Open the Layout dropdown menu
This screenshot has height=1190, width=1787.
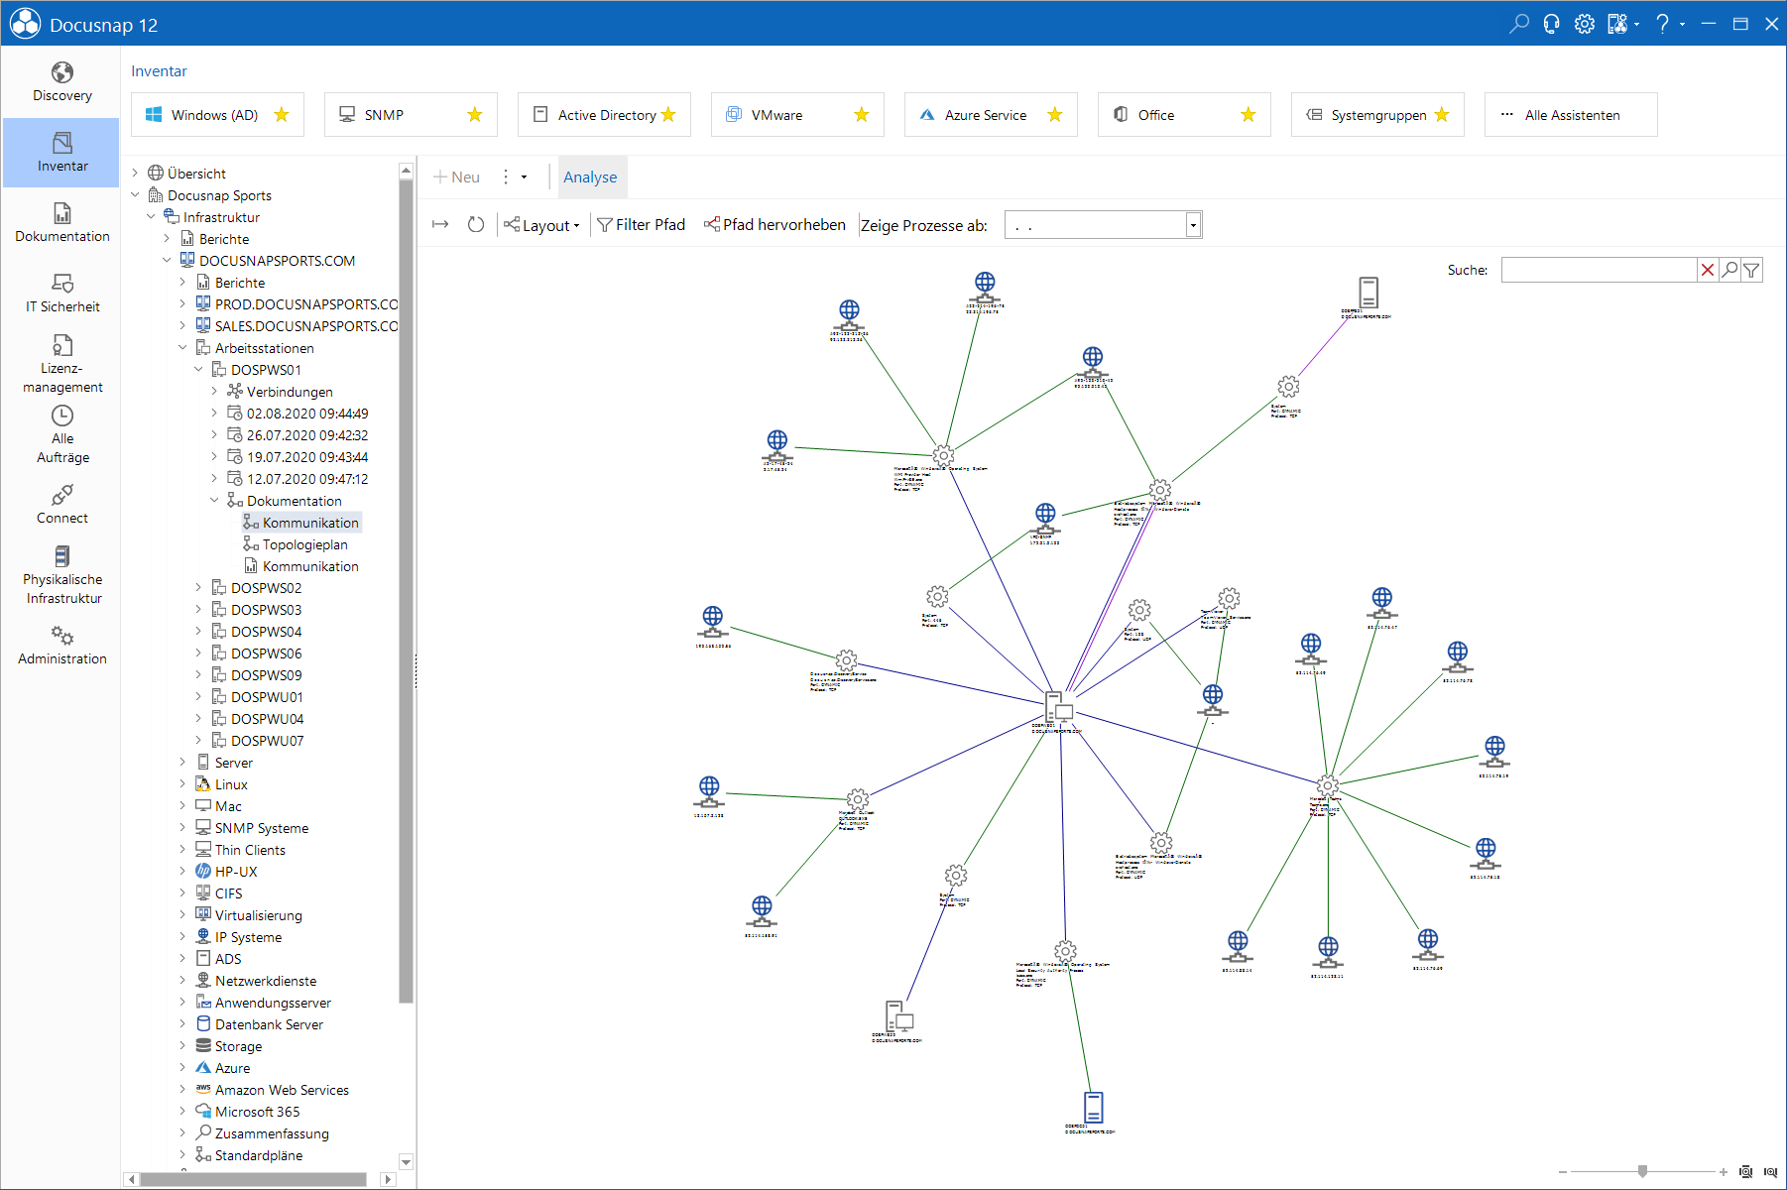[x=542, y=225]
